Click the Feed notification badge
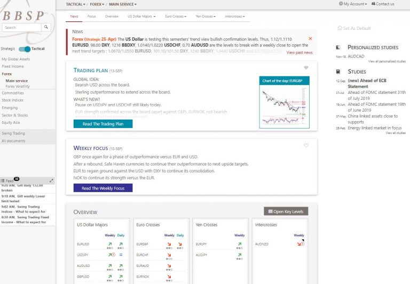This screenshot has width=410, height=284. tap(17, 179)
